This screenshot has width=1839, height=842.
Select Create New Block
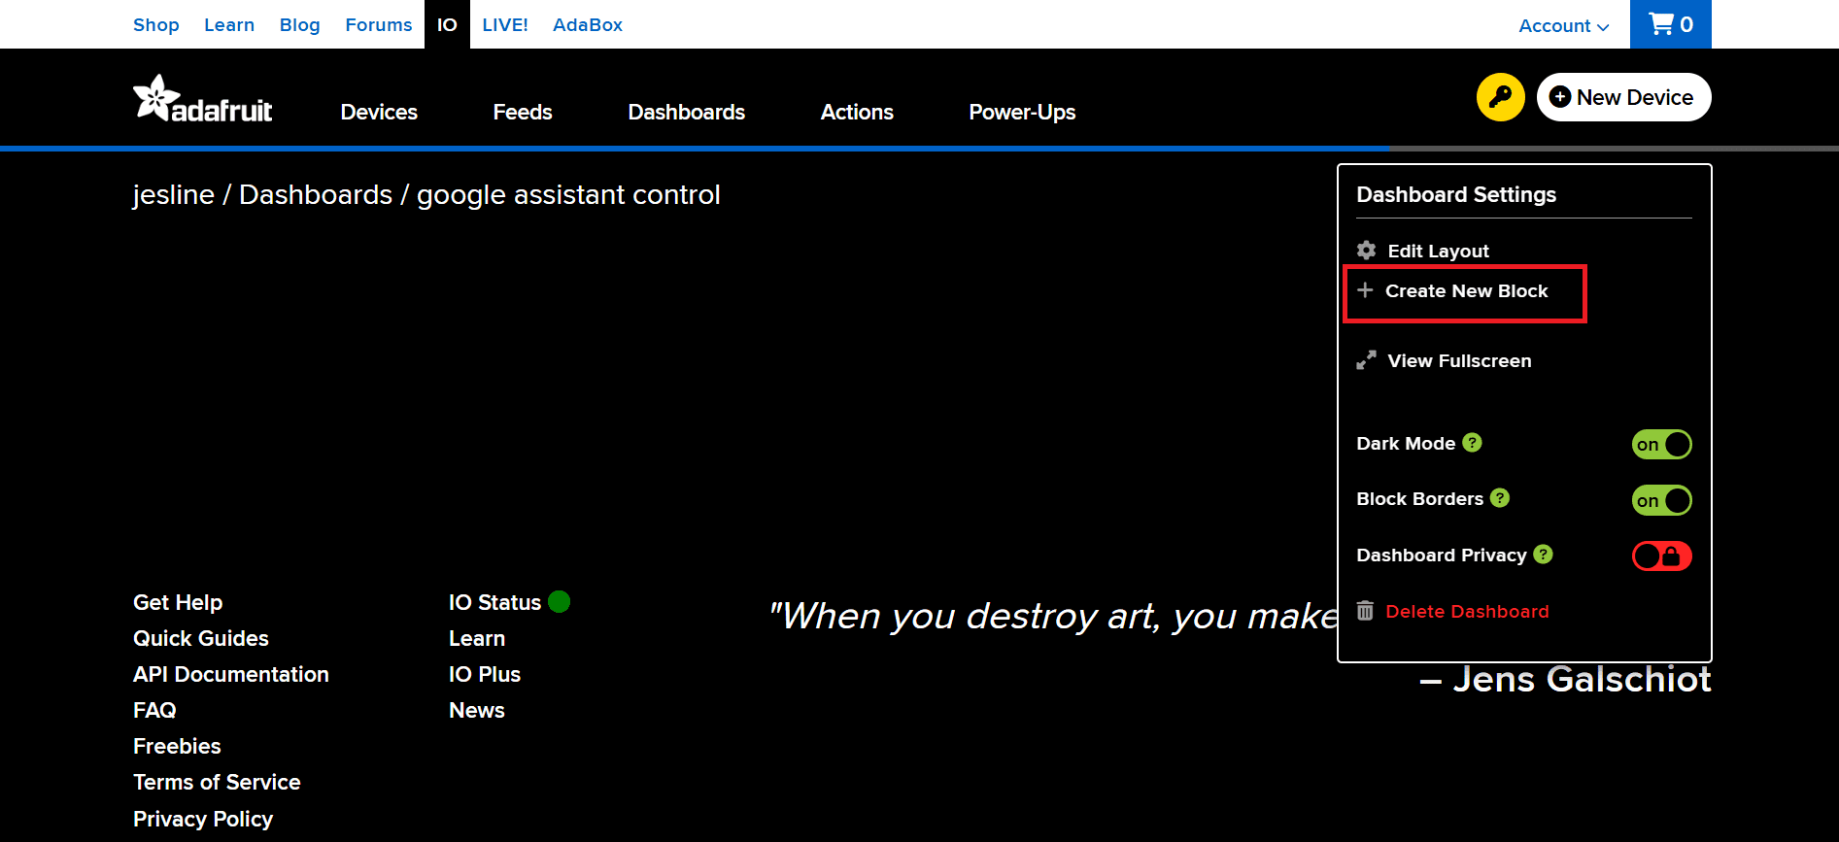click(x=1465, y=291)
